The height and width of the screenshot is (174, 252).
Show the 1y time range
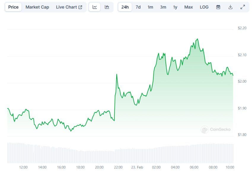(x=175, y=7)
